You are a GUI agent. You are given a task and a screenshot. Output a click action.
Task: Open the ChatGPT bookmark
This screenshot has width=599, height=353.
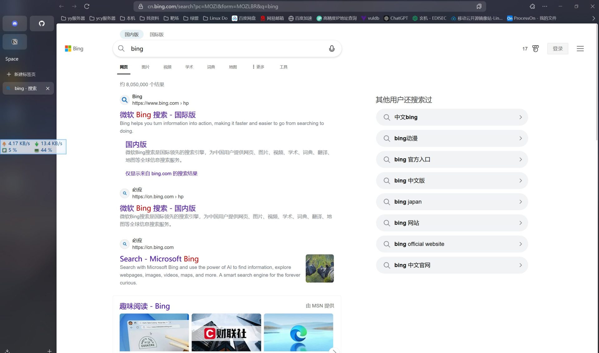pos(396,18)
